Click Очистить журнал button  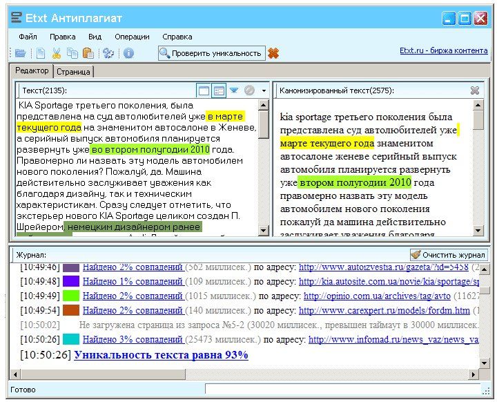pyautogui.click(x=449, y=254)
